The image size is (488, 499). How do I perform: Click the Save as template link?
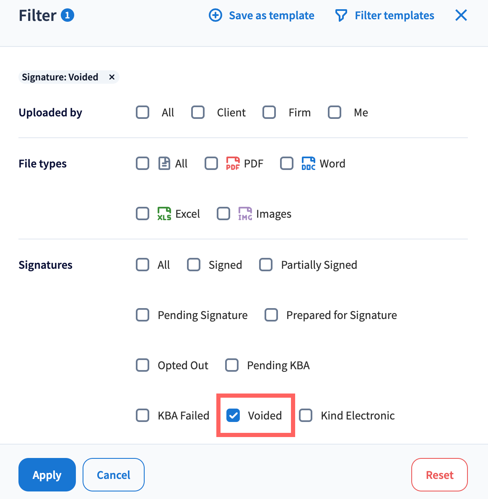pos(271,16)
